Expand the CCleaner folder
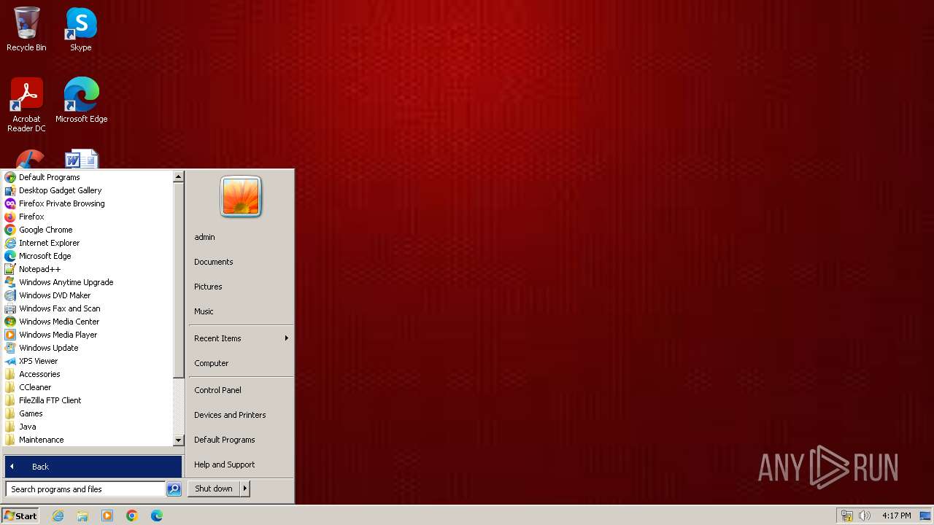This screenshot has height=525, width=934. (35, 387)
